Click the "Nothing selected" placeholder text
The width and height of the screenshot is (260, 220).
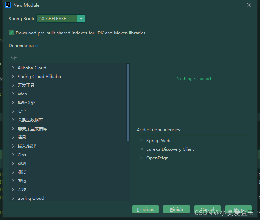coord(193,79)
